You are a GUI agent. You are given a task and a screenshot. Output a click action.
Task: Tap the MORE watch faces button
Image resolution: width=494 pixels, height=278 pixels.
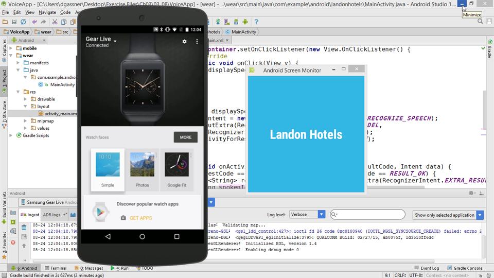click(x=186, y=137)
